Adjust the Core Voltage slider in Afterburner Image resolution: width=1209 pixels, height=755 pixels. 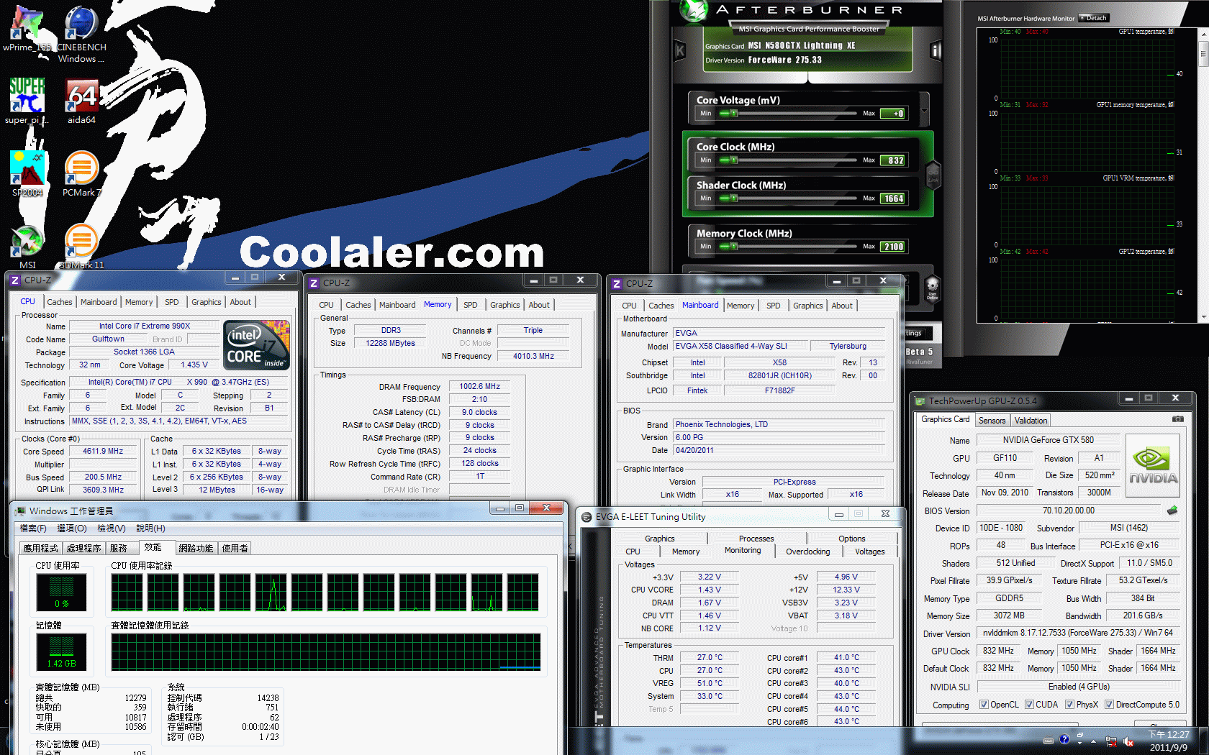pyautogui.click(x=788, y=114)
